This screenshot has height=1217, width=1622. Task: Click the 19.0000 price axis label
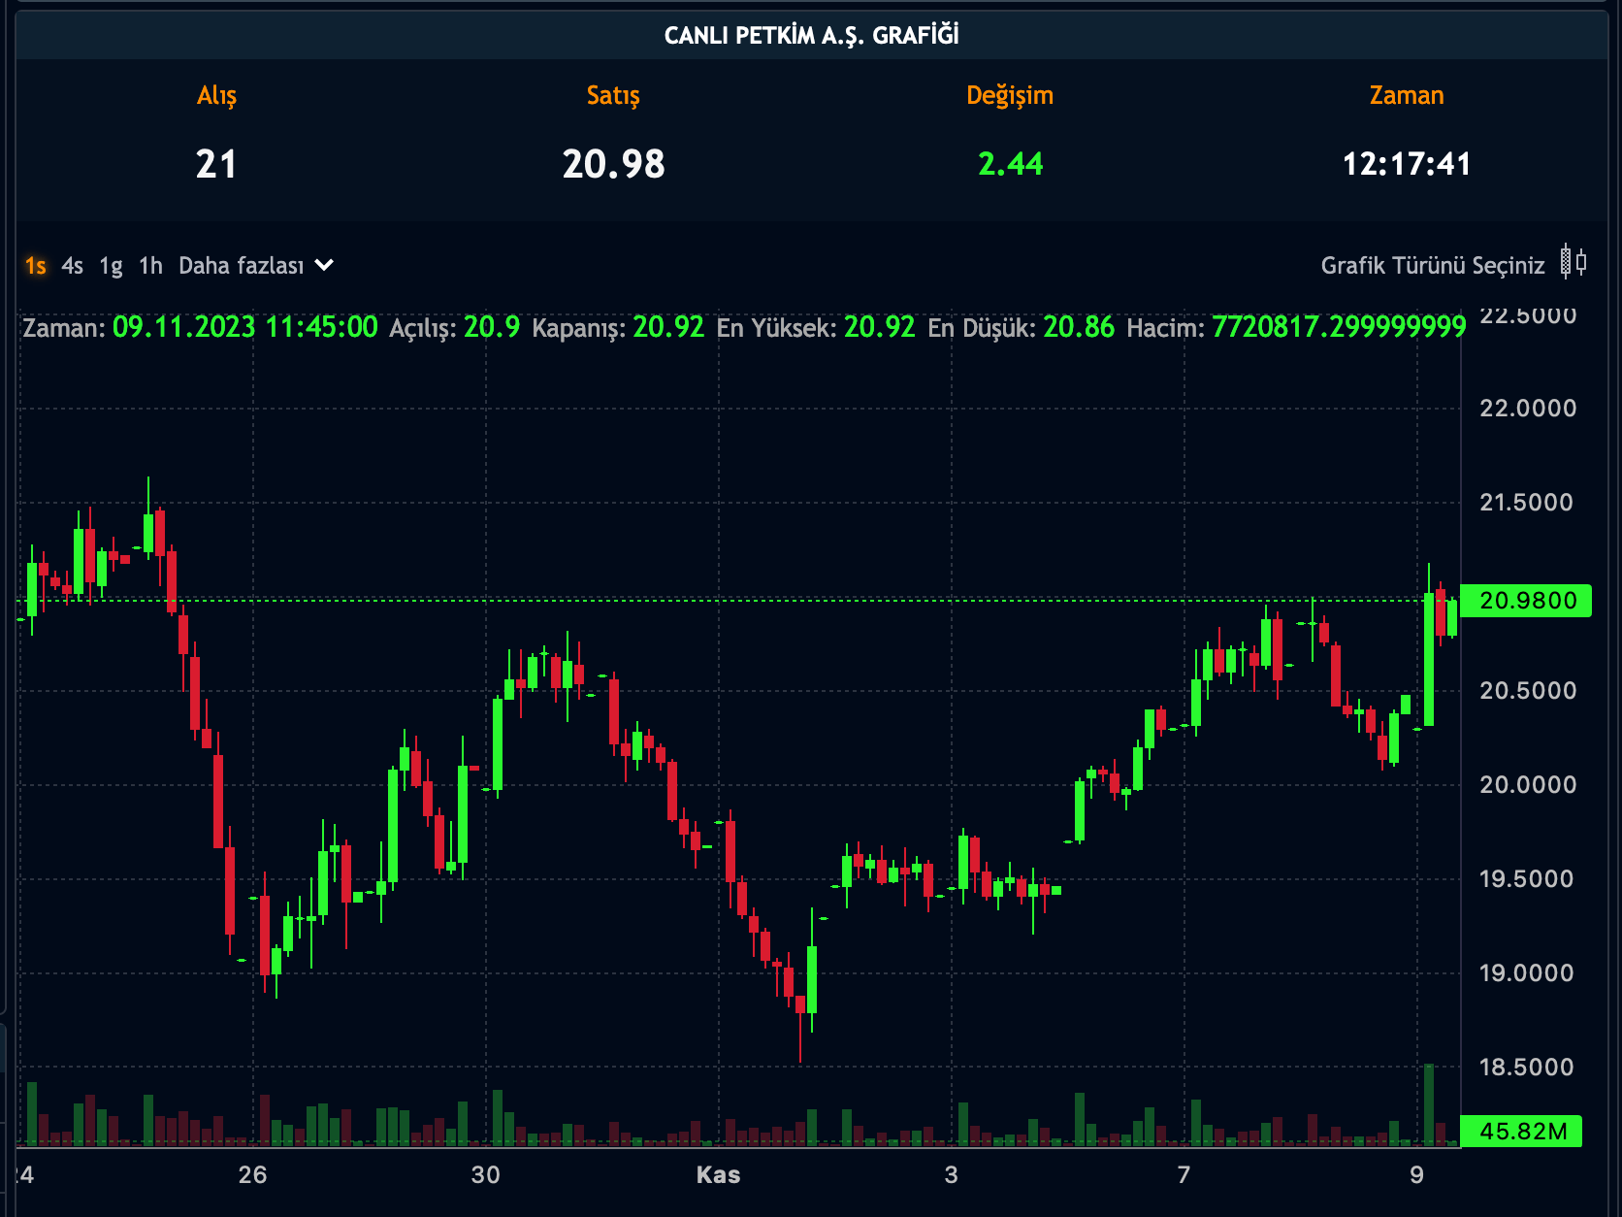click(1526, 973)
